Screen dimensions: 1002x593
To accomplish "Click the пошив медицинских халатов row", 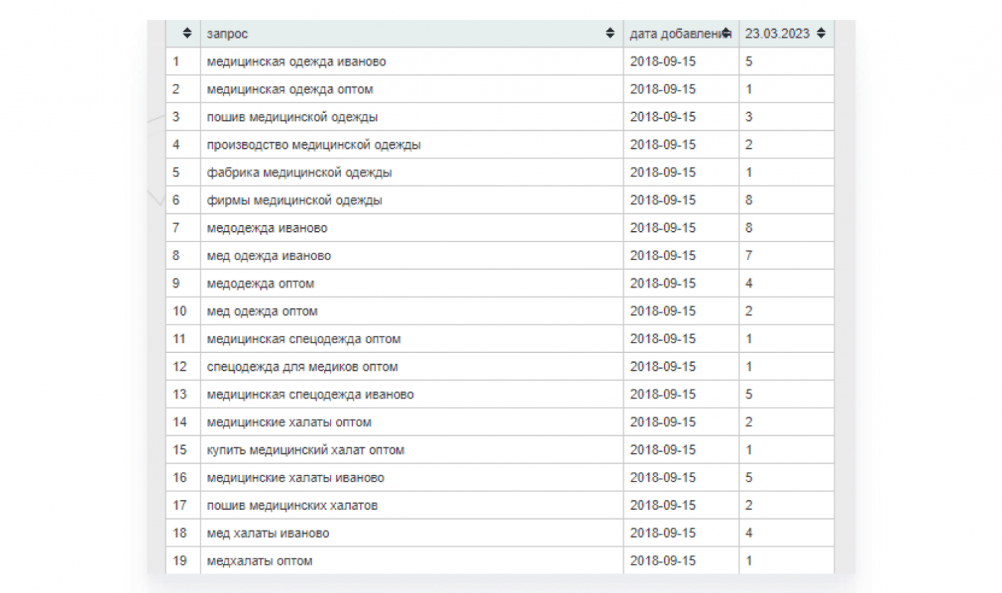I will point(292,506).
